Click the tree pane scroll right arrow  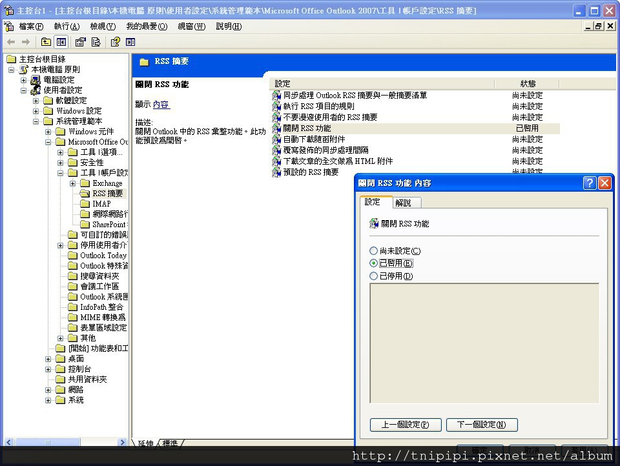pos(122,442)
